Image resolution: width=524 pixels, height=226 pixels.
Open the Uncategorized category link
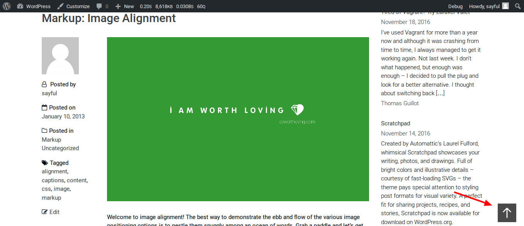point(60,148)
